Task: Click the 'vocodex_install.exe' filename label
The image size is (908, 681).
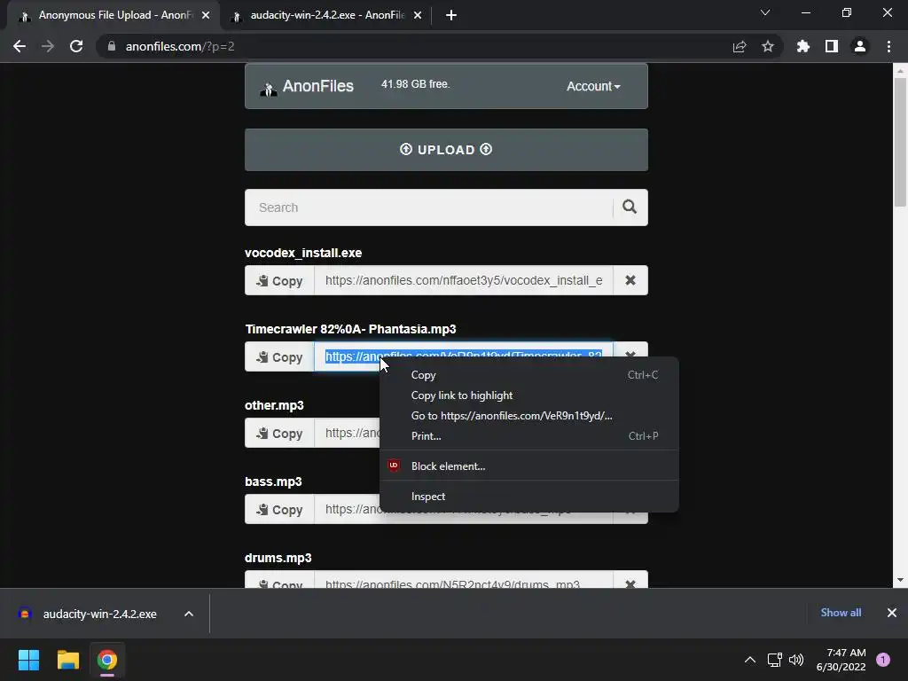Action: [x=303, y=253]
